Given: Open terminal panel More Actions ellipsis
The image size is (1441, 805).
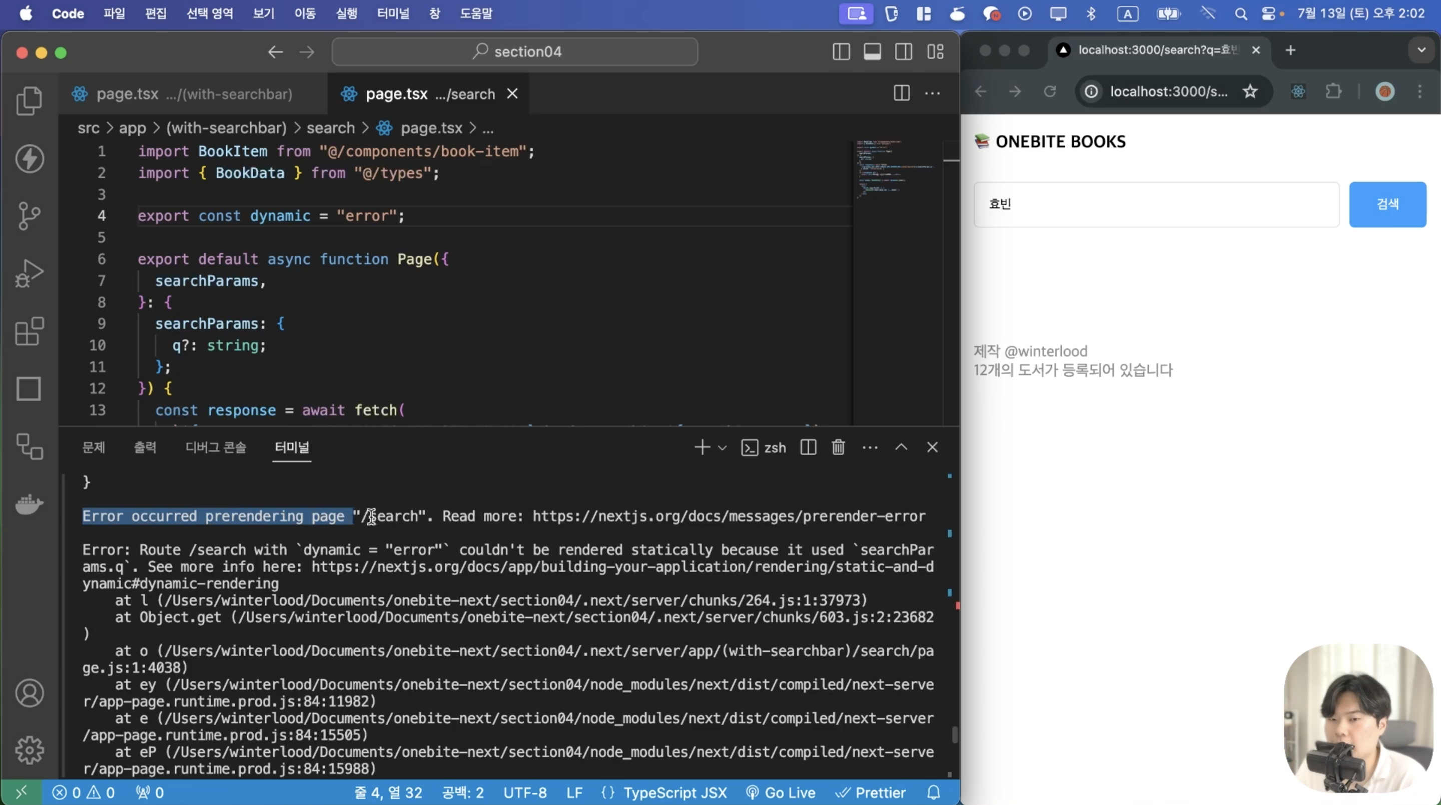Looking at the screenshot, I should [870, 447].
